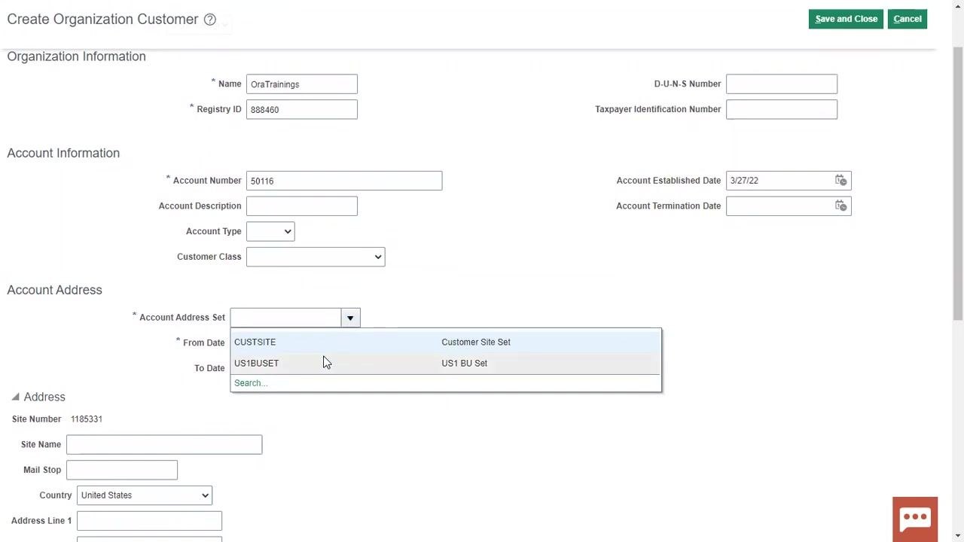Image resolution: width=964 pixels, height=542 pixels.
Task: Click the D-U-N-S Number field
Action: pyautogui.click(x=782, y=84)
